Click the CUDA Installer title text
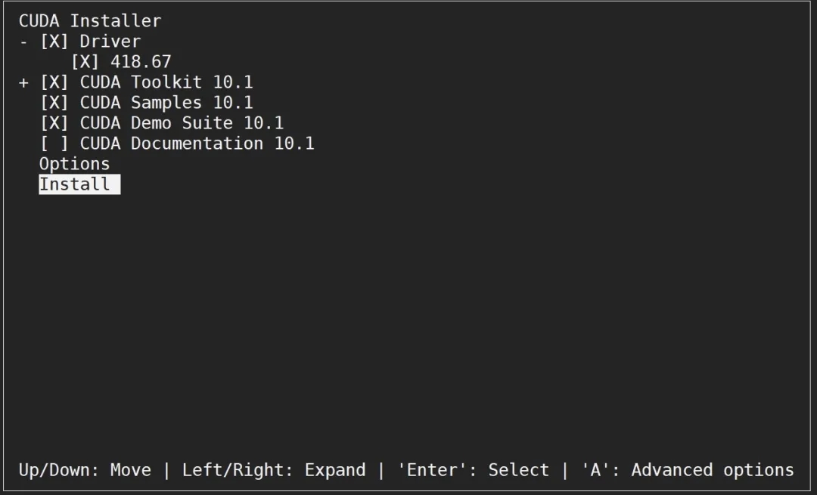 coord(90,21)
